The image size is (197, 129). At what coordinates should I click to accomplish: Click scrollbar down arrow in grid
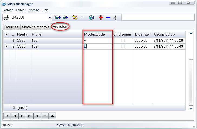191,109
